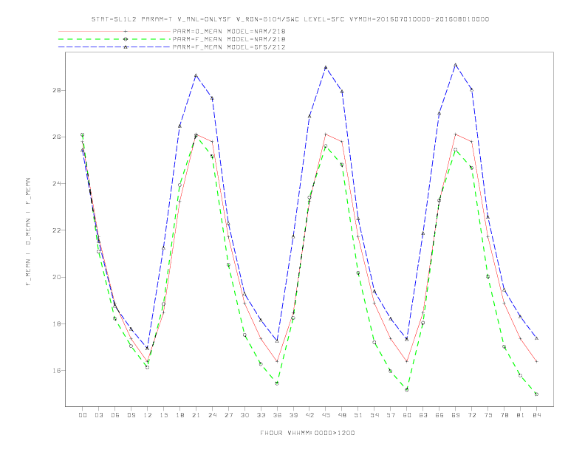Select legend label PARM=F_MEAN MODEL=GFS/212
The height and width of the screenshot is (452, 585).
(229, 47)
